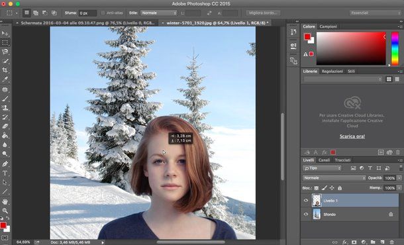This screenshot has height=245, width=404.
Task: Select the Clone Stamp tool
Action: [x=5, y=108]
